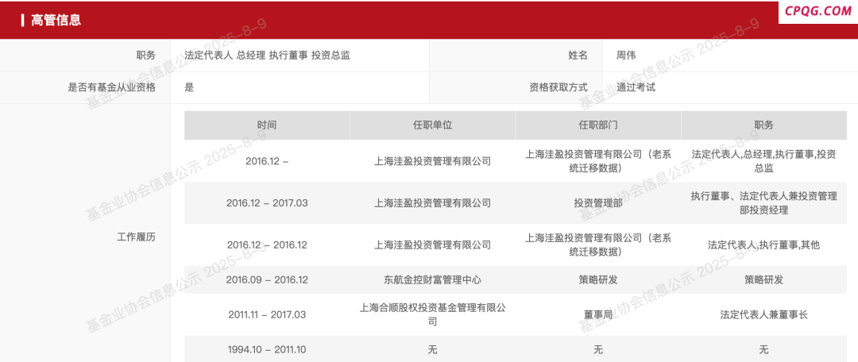Viewport: 858px width, 362px height.
Task: Click the 法定代表人,执行董事,其他 cell
Action: click(764, 245)
